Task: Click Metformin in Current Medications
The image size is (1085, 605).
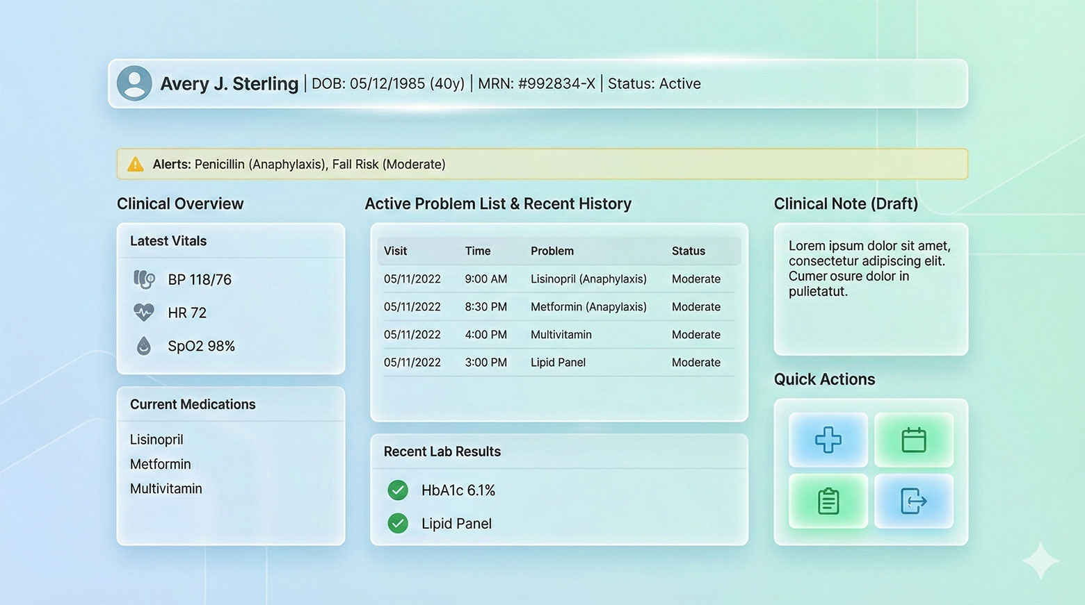Action: (160, 464)
